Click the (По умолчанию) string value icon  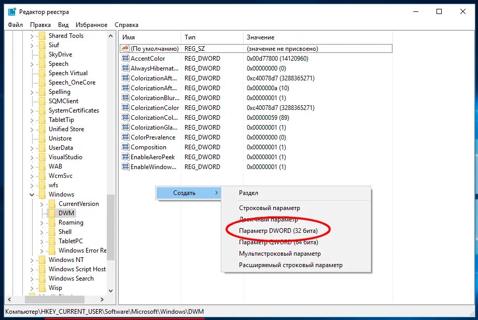click(125, 49)
